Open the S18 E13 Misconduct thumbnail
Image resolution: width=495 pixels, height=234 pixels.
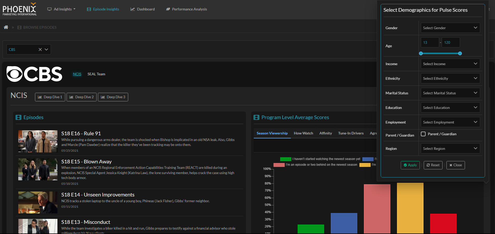38,226
